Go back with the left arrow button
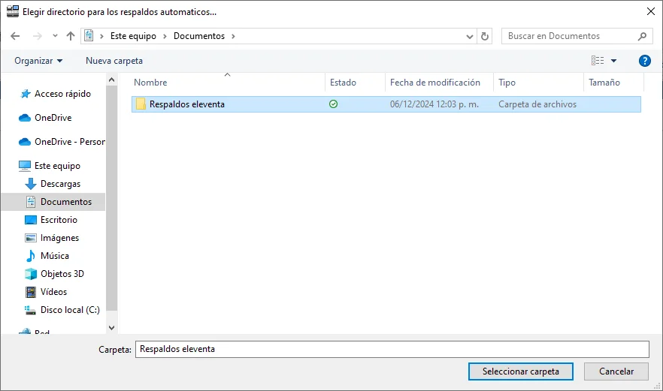 point(15,36)
